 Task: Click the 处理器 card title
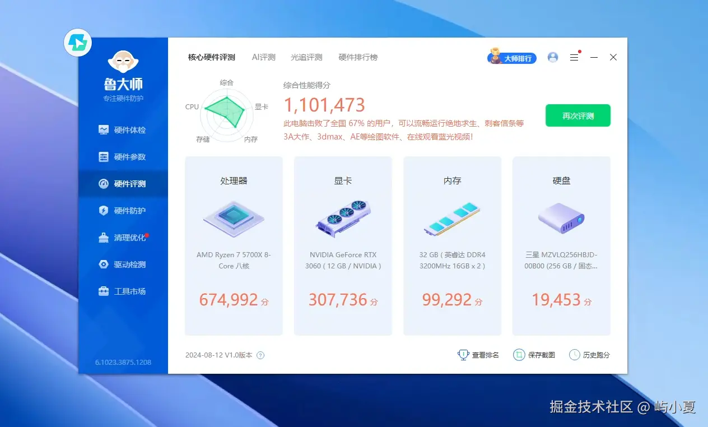point(234,181)
